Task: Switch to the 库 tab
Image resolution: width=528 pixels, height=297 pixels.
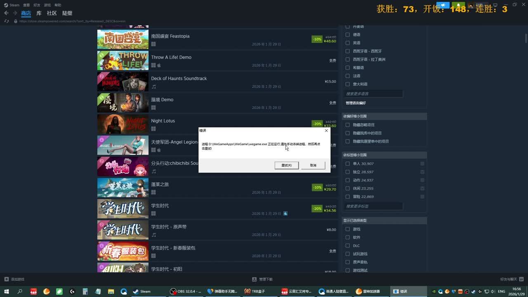Action: [x=39, y=13]
